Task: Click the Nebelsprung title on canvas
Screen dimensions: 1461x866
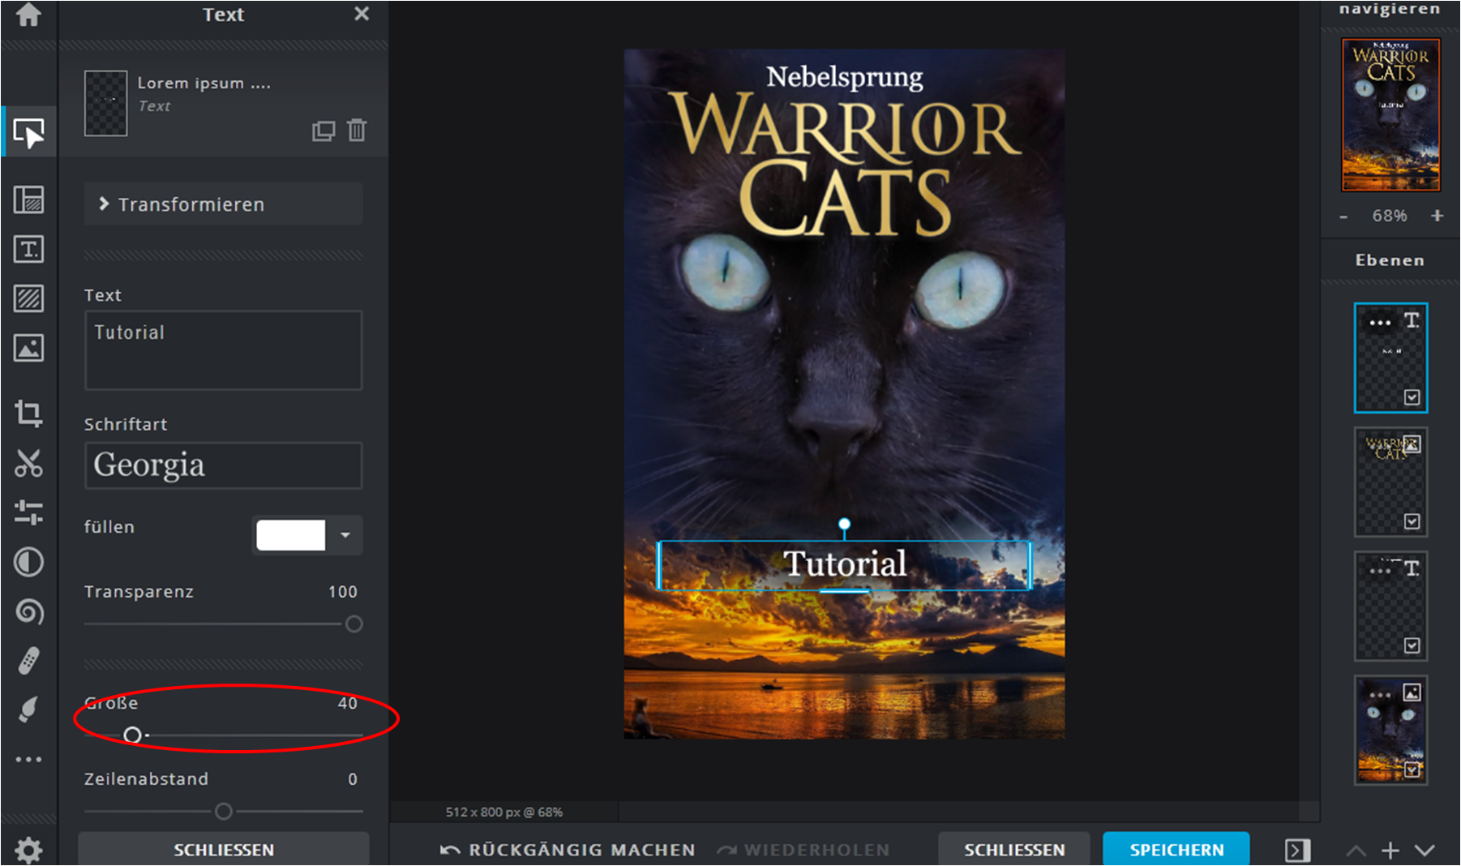Action: (844, 77)
